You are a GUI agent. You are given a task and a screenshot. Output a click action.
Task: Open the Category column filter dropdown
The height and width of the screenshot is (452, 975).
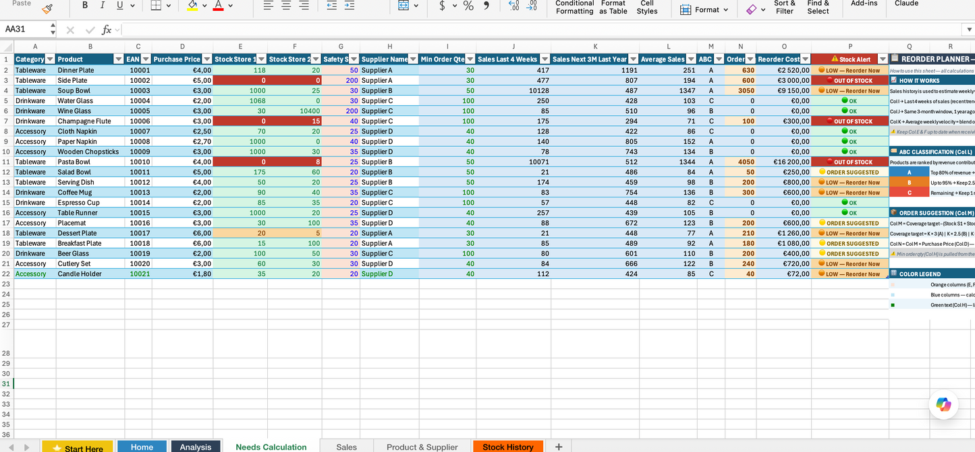[x=50, y=59]
